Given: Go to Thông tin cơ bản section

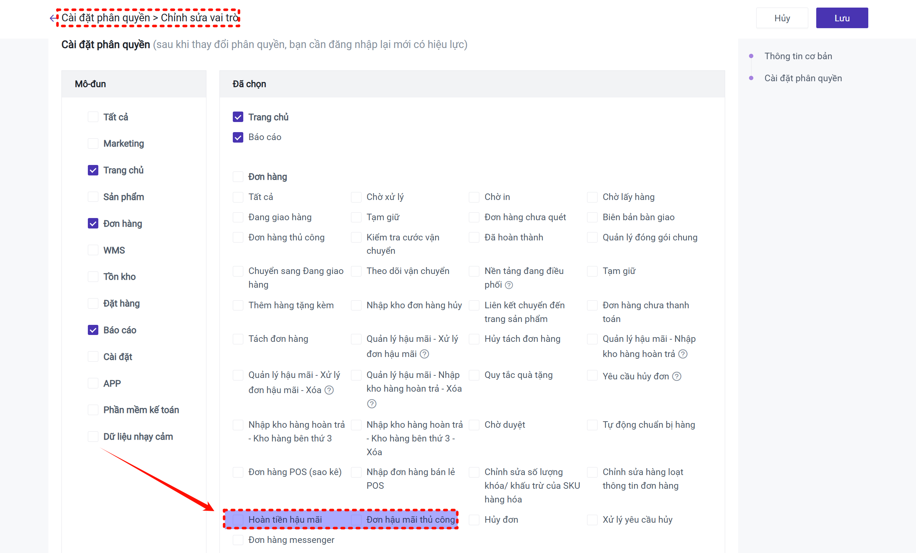Looking at the screenshot, I should [798, 56].
